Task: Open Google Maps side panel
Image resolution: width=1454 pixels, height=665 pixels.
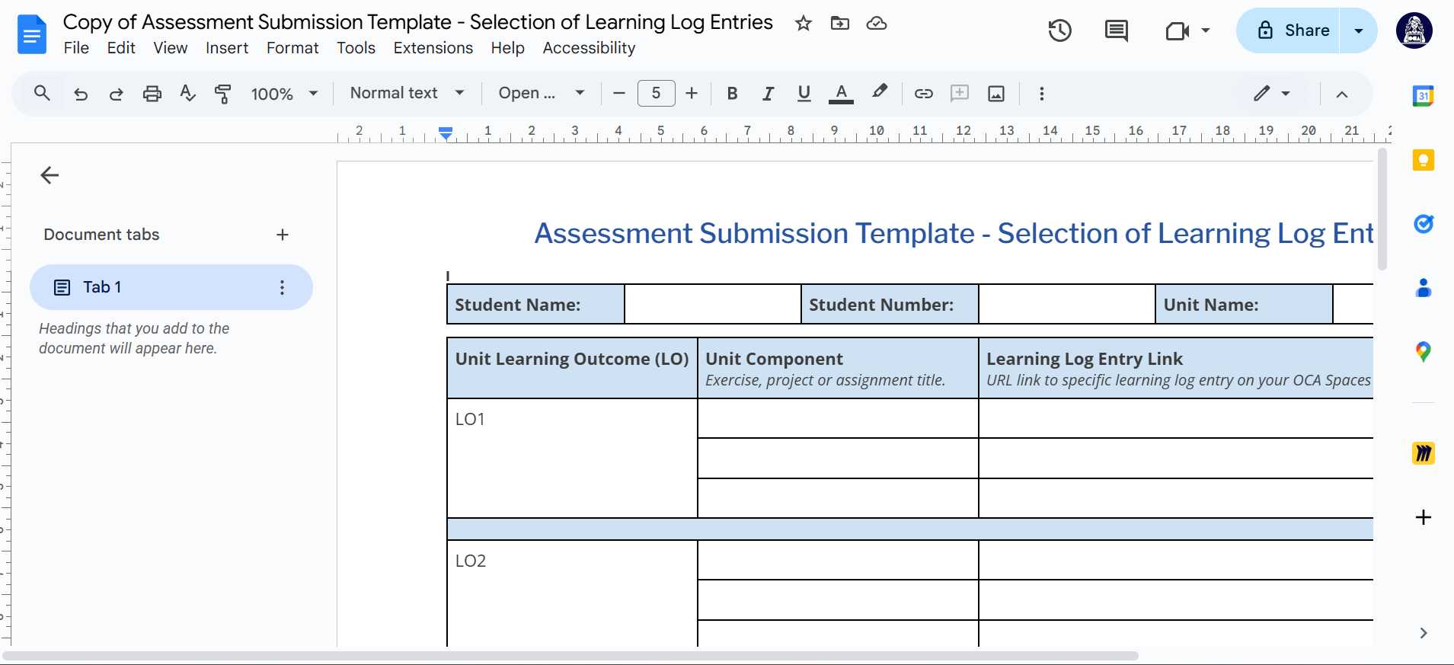Action: [x=1424, y=352]
